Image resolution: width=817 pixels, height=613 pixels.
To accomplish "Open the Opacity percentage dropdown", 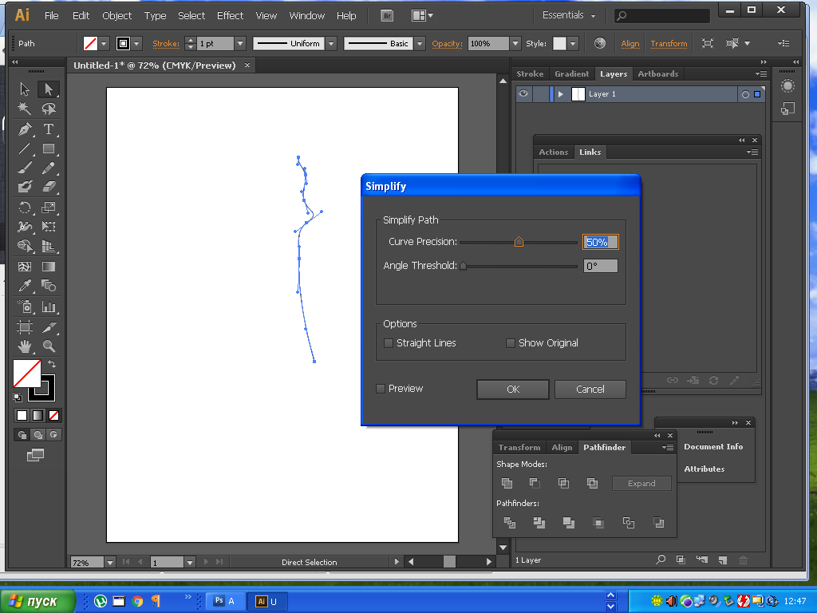I will pyautogui.click(x=515, y=44).
